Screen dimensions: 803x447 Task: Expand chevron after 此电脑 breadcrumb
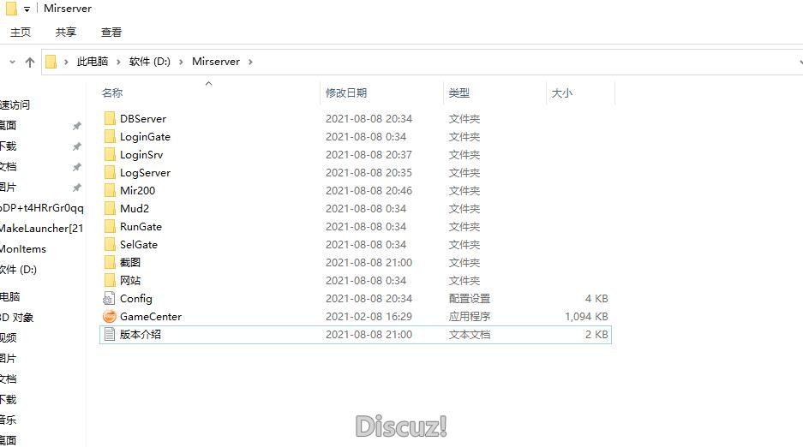click(x=118, y=62)
